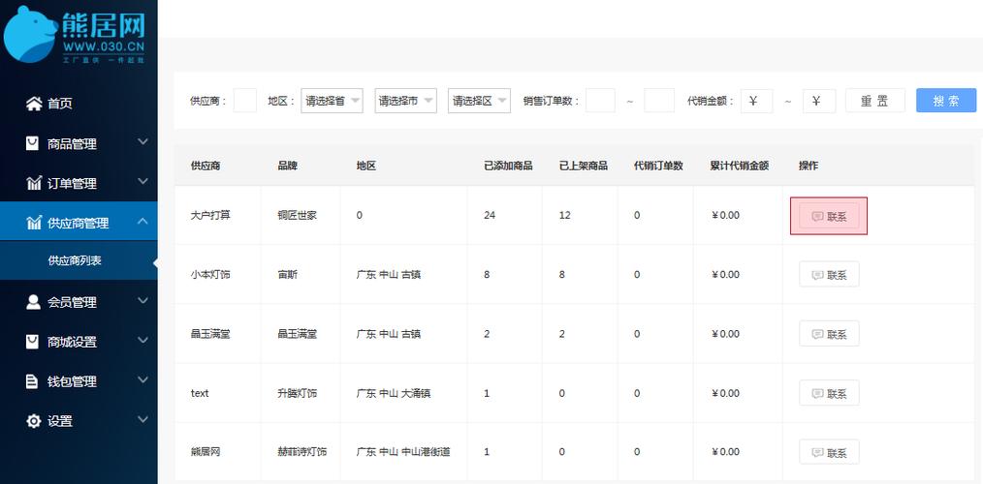Image resolution: width=983 pixels, height=484 pixels.
Task: Click the 供应商 column header
Action: tap(206, 166)
